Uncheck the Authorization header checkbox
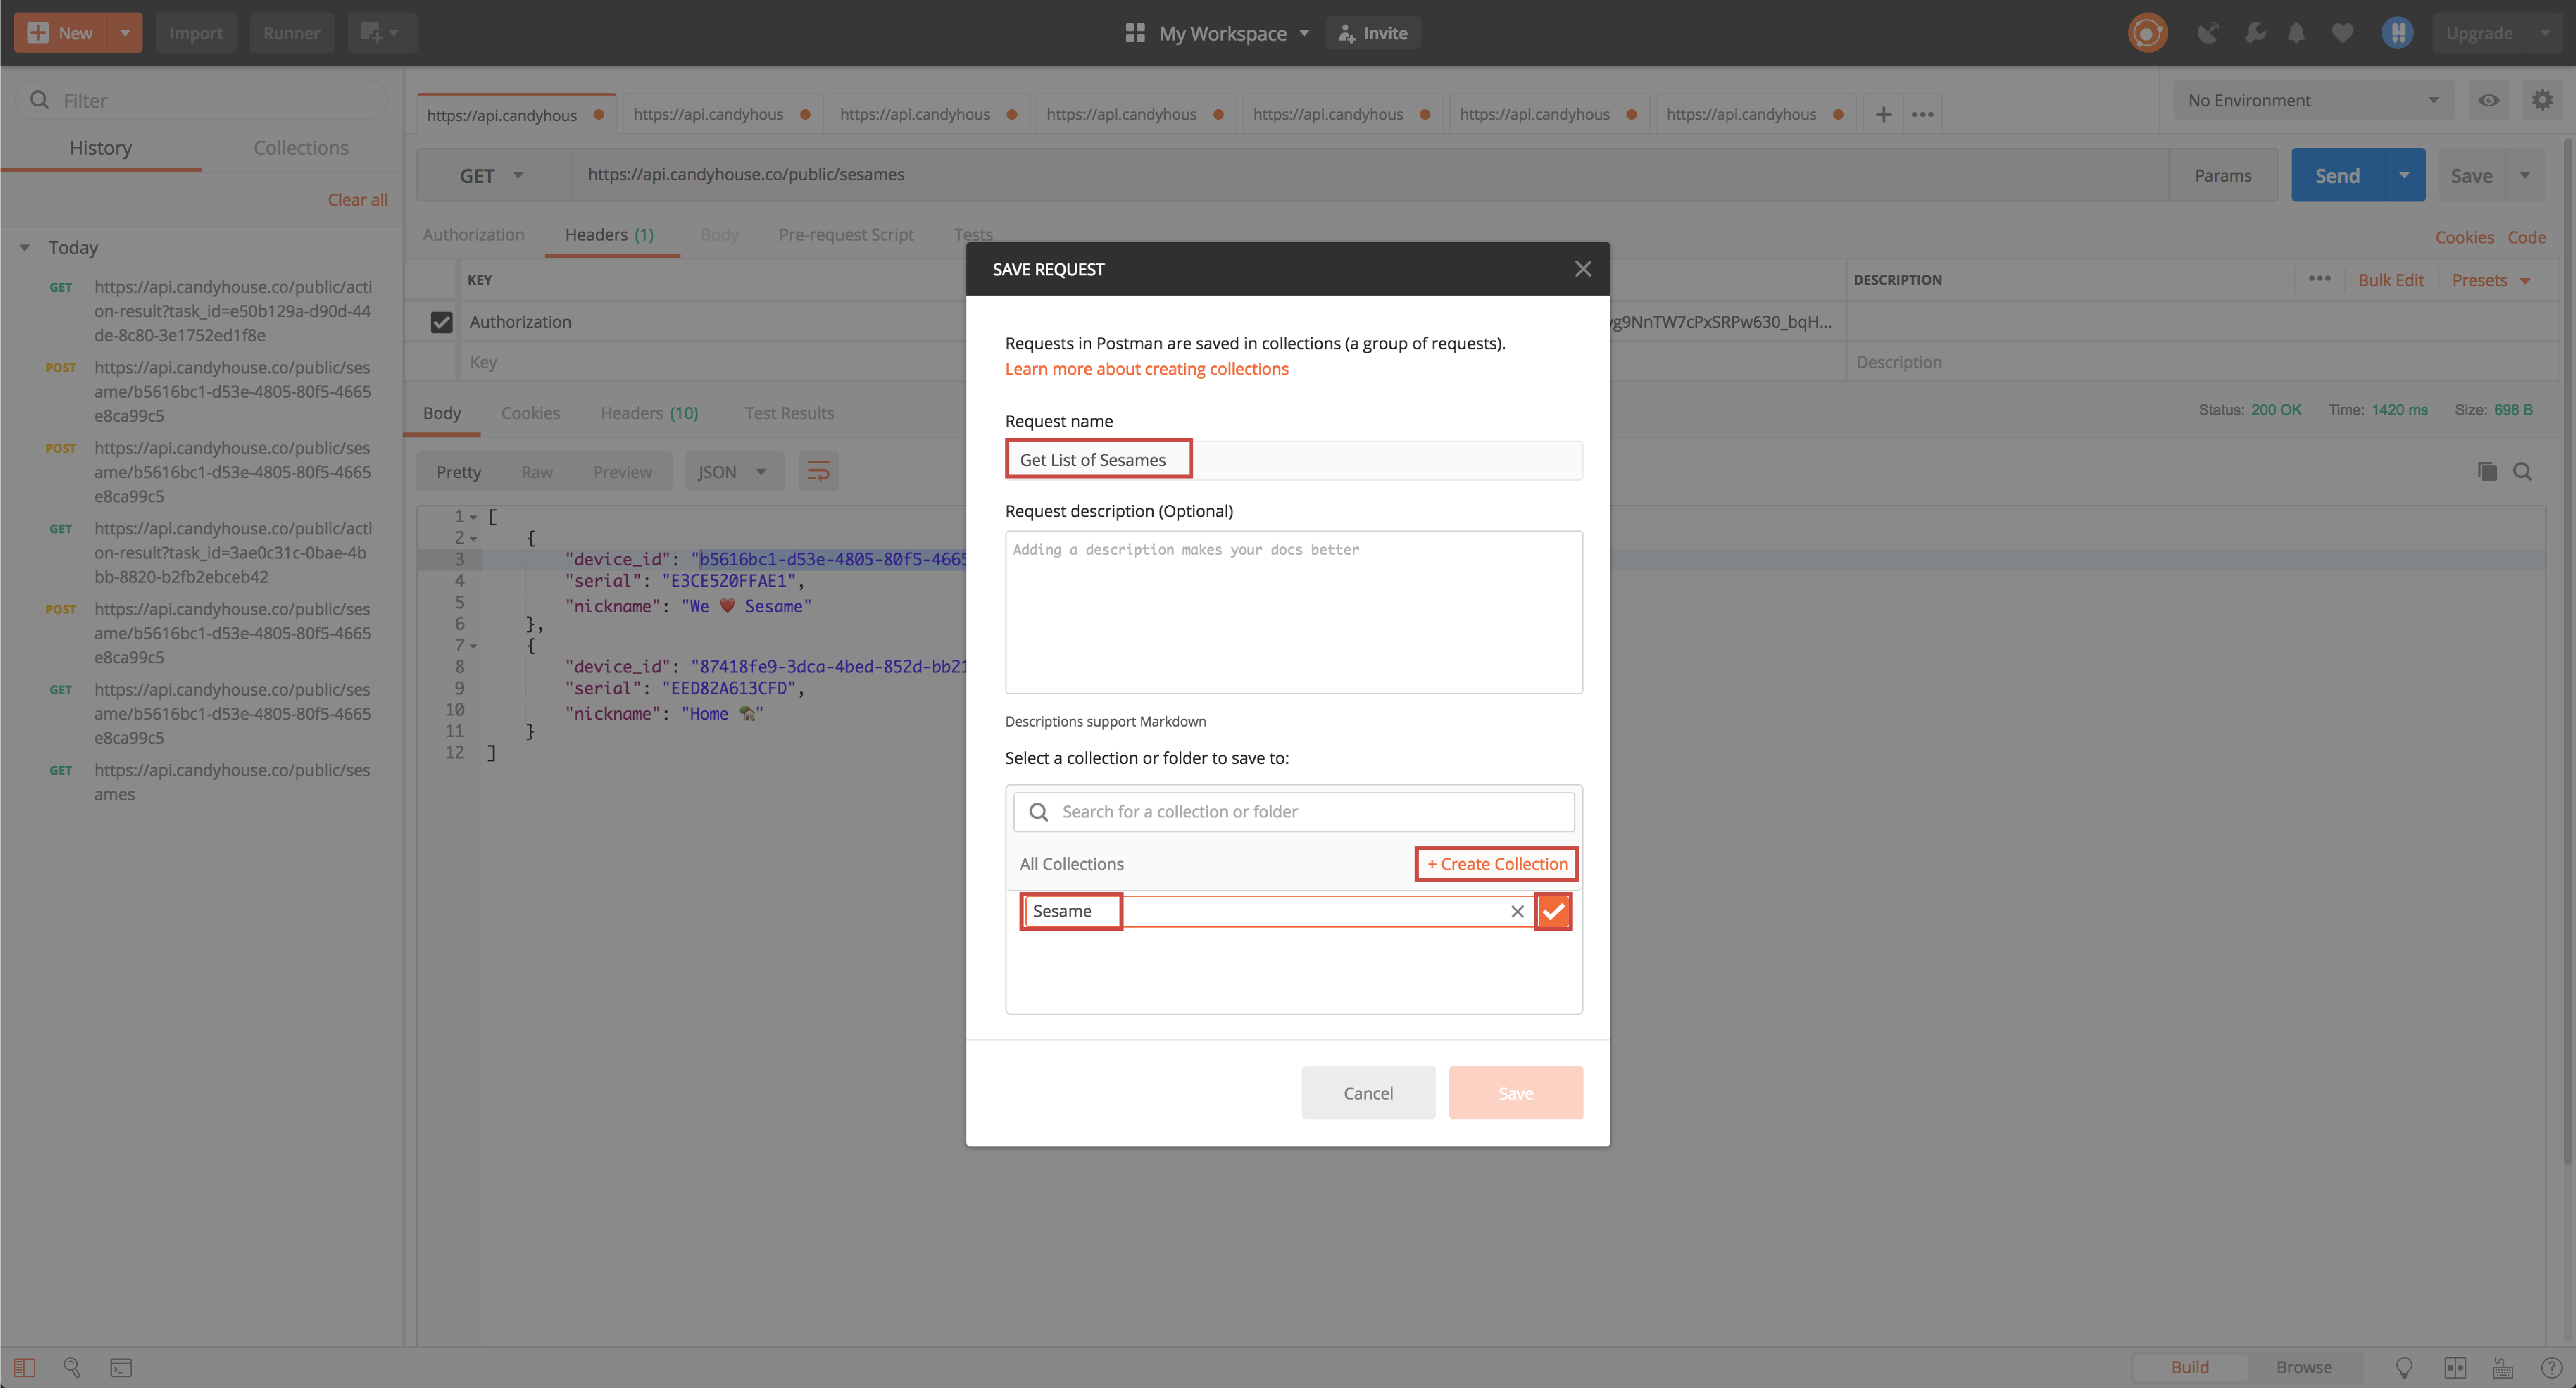Image resolution: width=2576 pixels, height=1388 pixels. click(x=441, y=321)
